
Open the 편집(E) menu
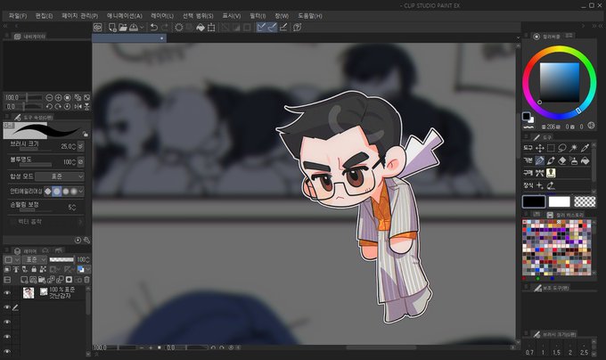click(44, 16)
